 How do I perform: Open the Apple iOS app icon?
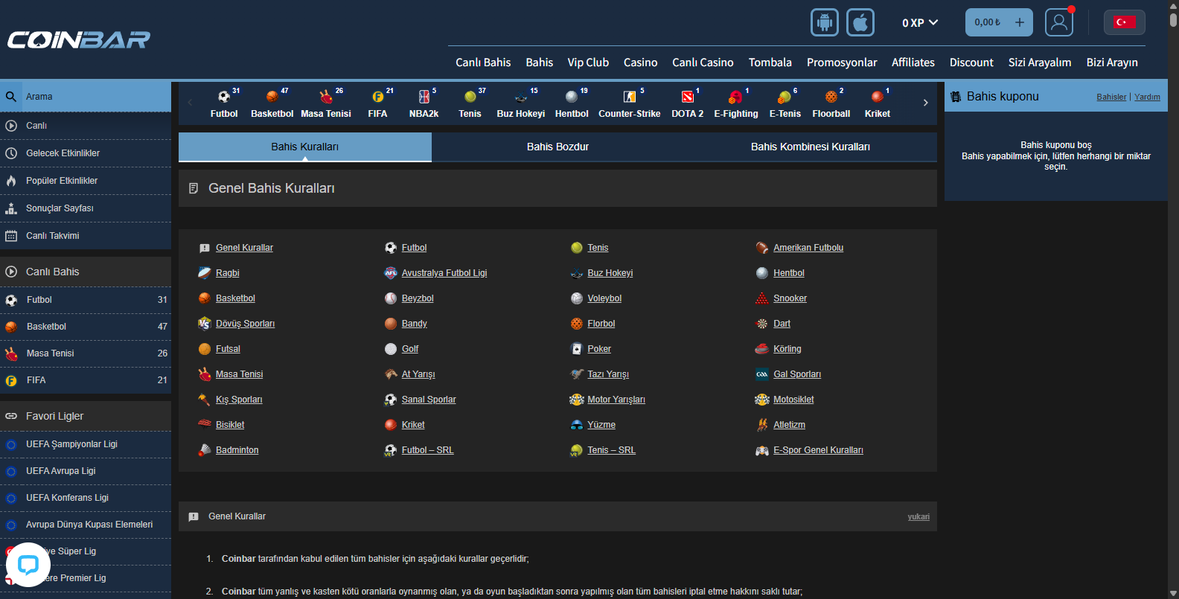860,22
